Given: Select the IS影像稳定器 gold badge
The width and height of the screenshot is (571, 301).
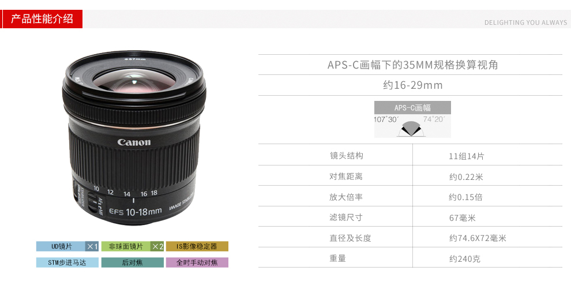Looking at the screenshot, I should [x=197, y=246].
